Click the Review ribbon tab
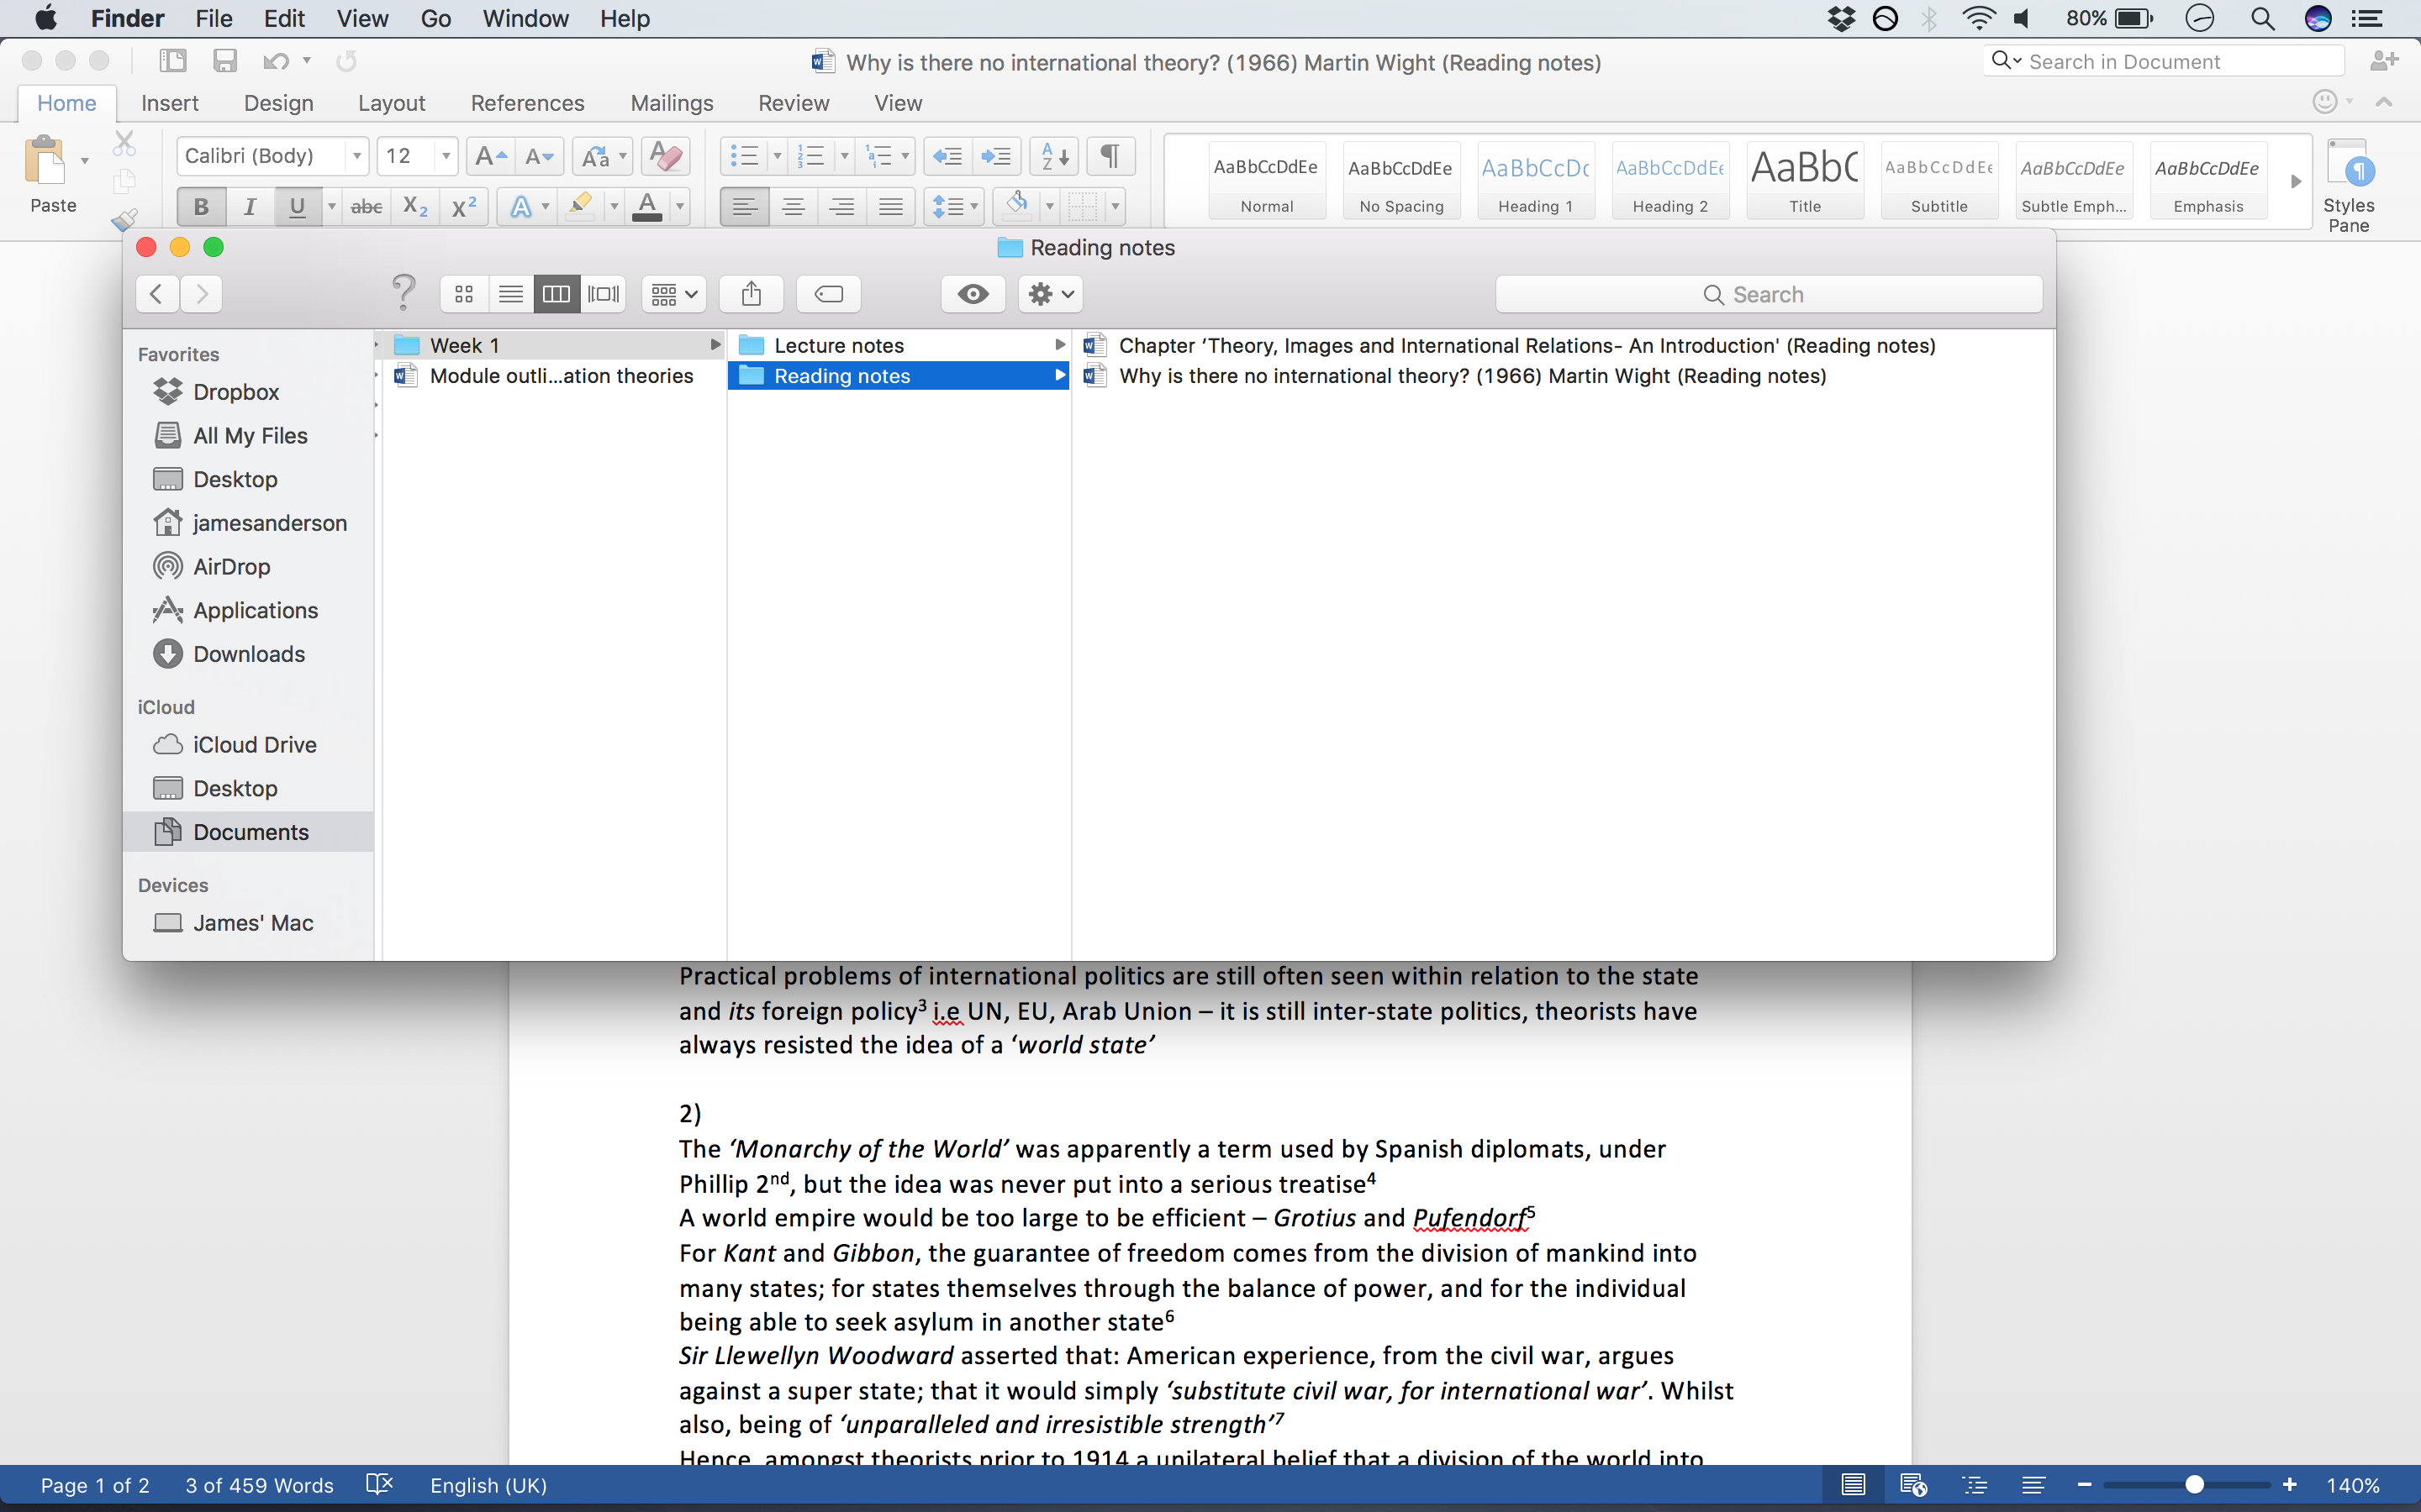Image resolution: width=2421 pixels, height=1512 pixels. coord(791,101)
